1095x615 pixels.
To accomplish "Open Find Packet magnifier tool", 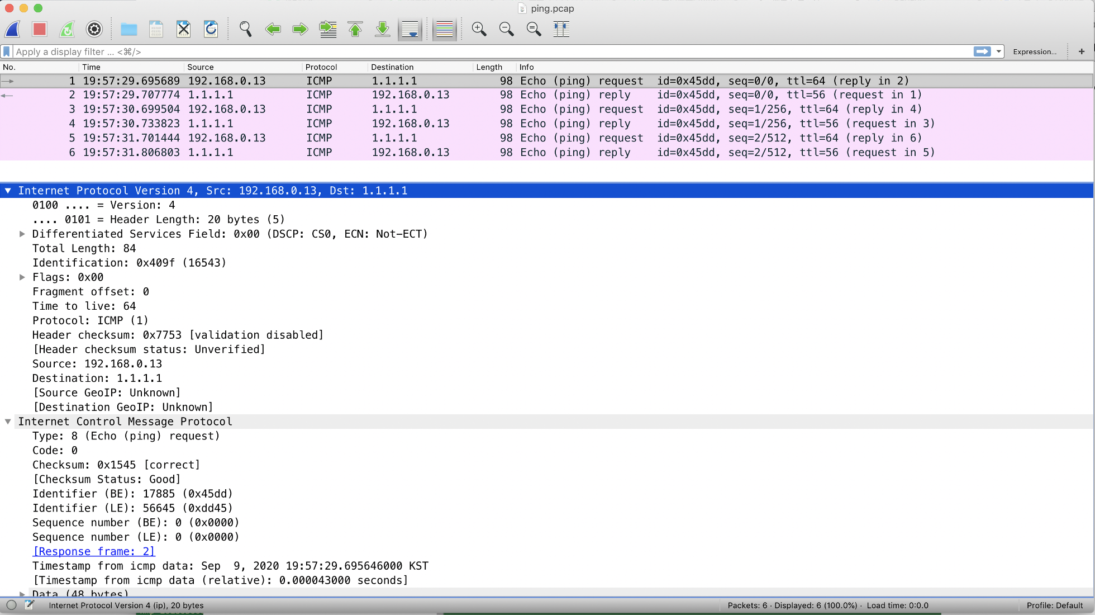I will 245,29.
